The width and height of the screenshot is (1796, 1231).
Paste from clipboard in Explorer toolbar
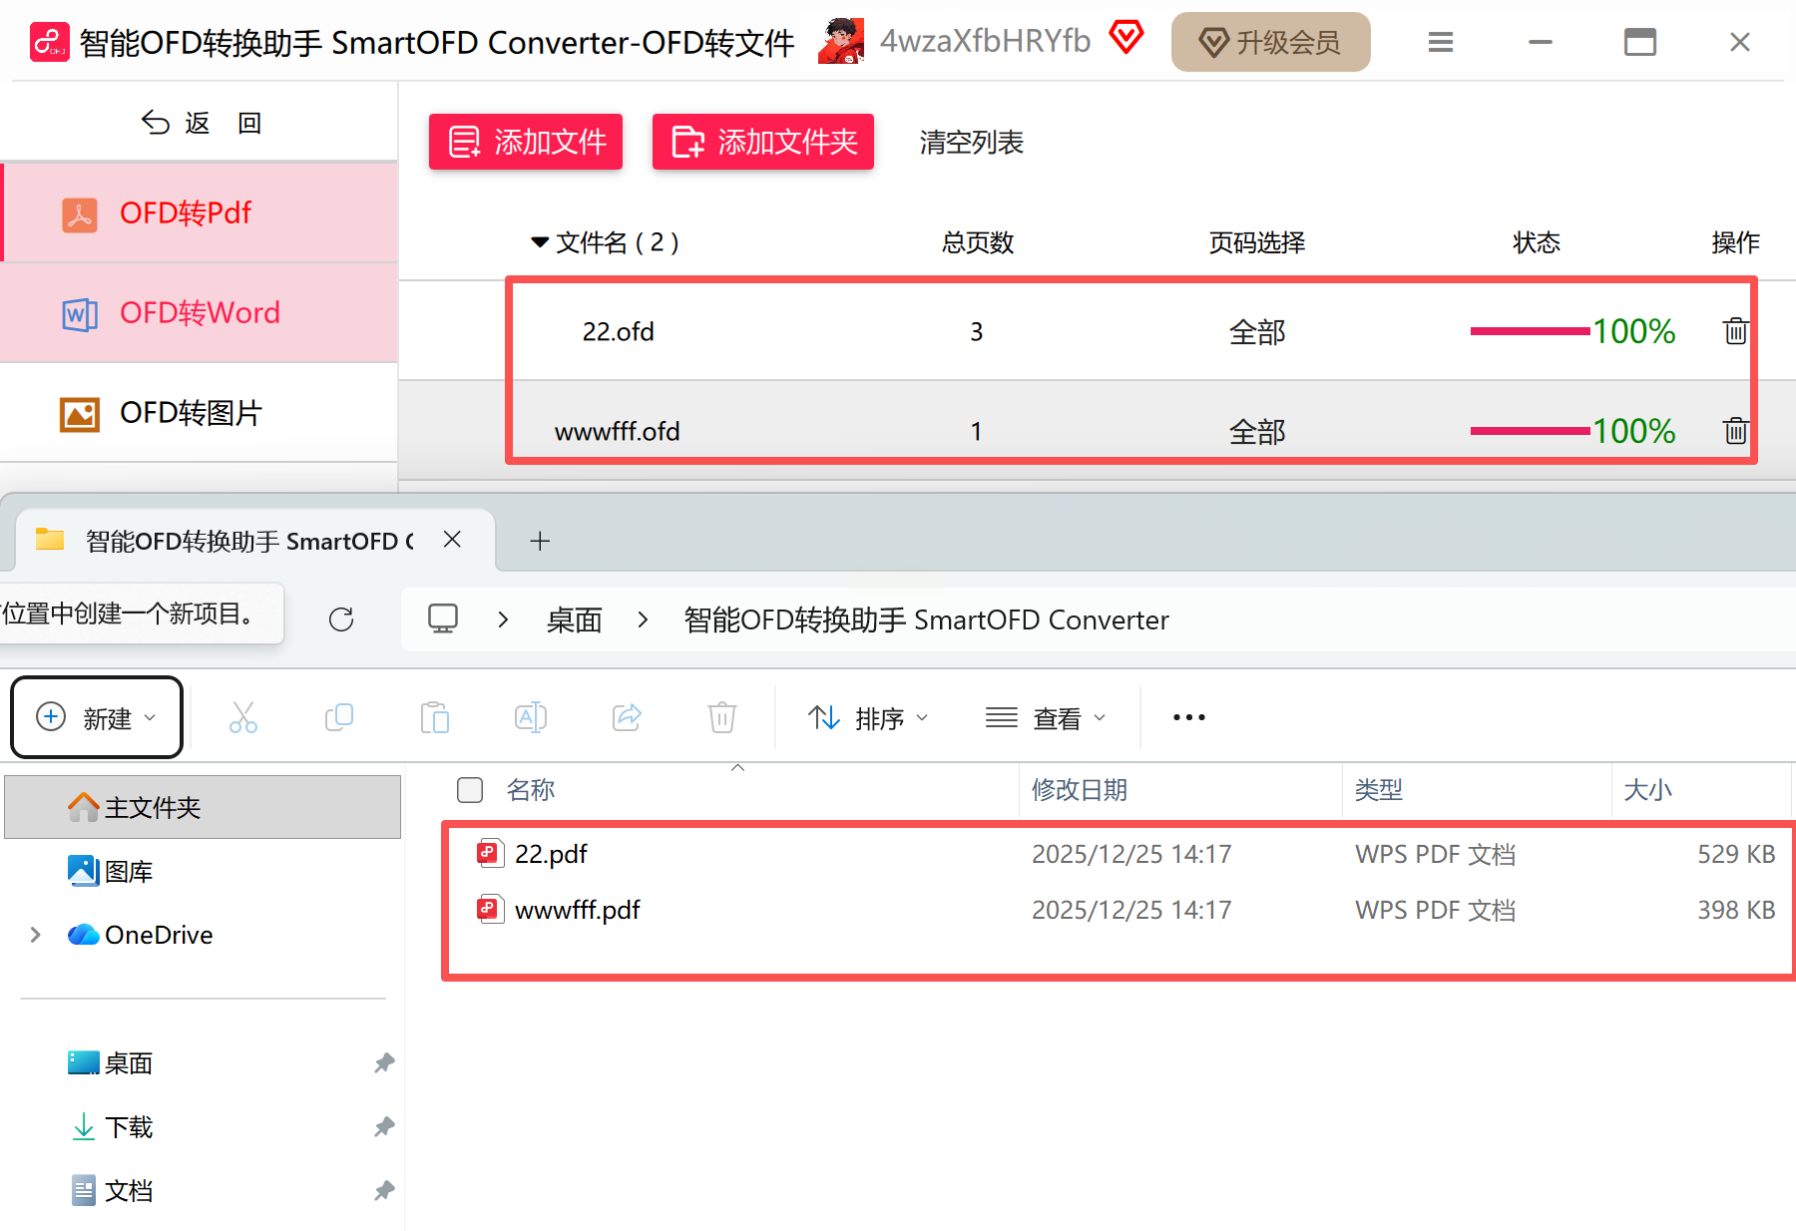click(x=435, y=717)
